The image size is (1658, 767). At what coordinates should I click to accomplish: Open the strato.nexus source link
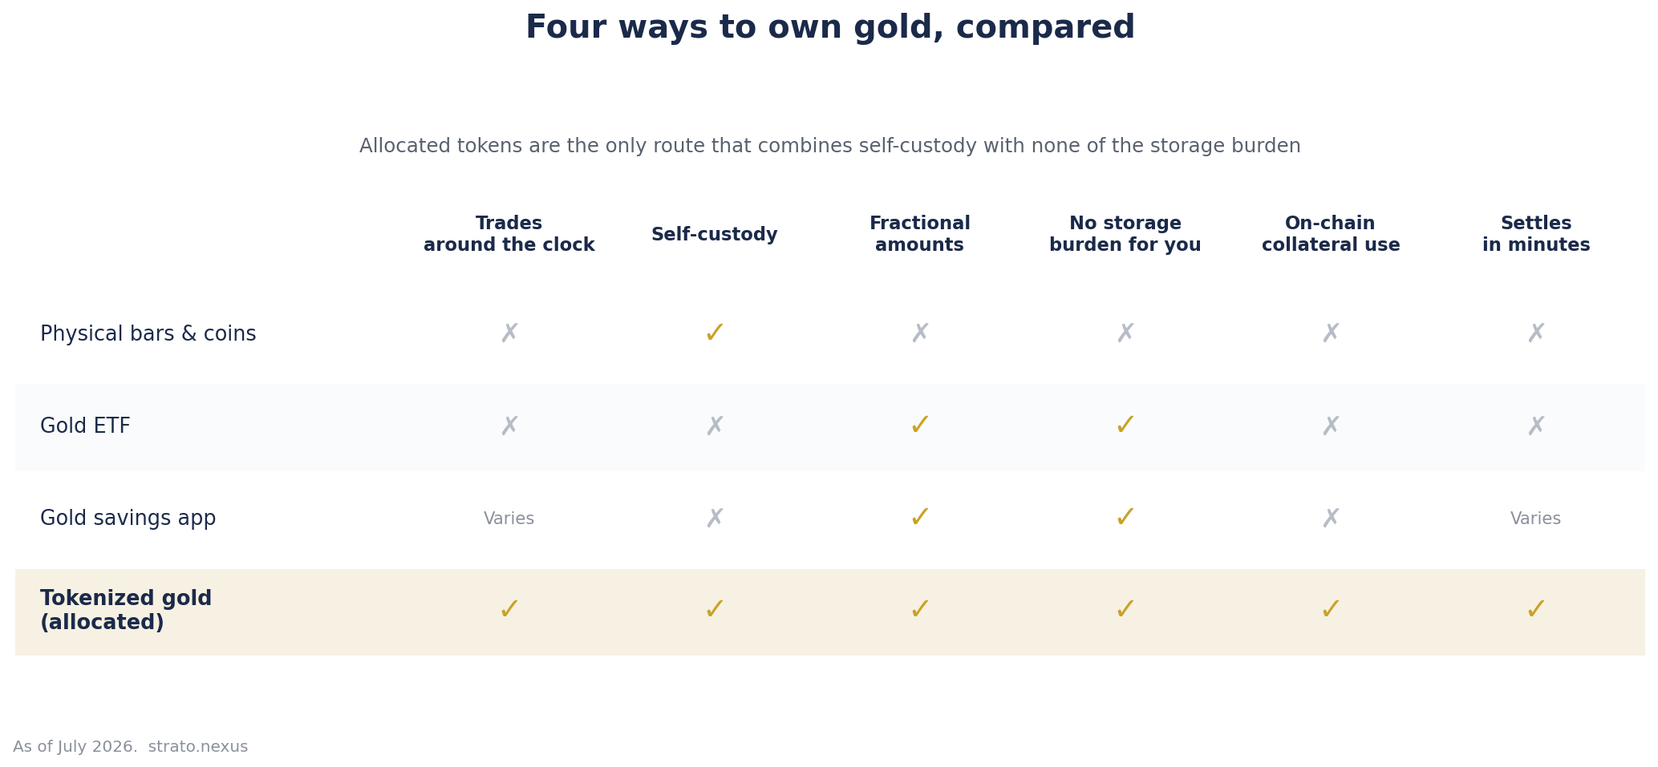198,747
